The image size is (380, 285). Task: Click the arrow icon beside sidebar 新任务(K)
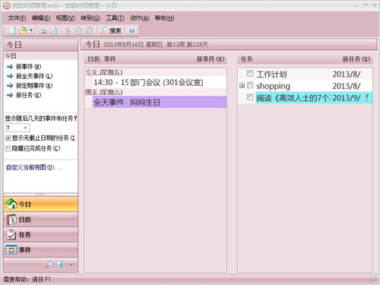pyautogui.click(x=10, y=95)
